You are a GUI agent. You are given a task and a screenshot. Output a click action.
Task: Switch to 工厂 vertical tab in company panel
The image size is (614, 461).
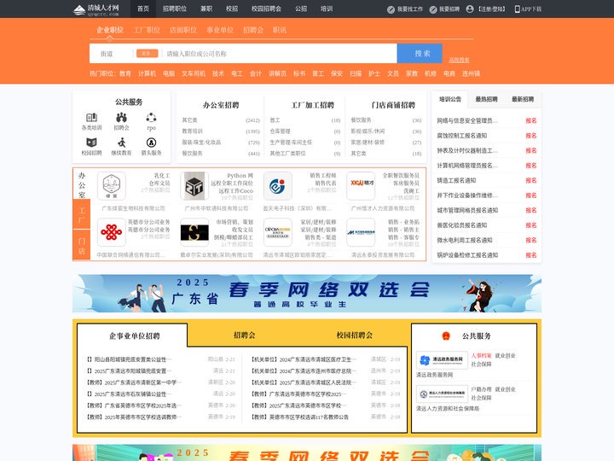coord(82,214)
